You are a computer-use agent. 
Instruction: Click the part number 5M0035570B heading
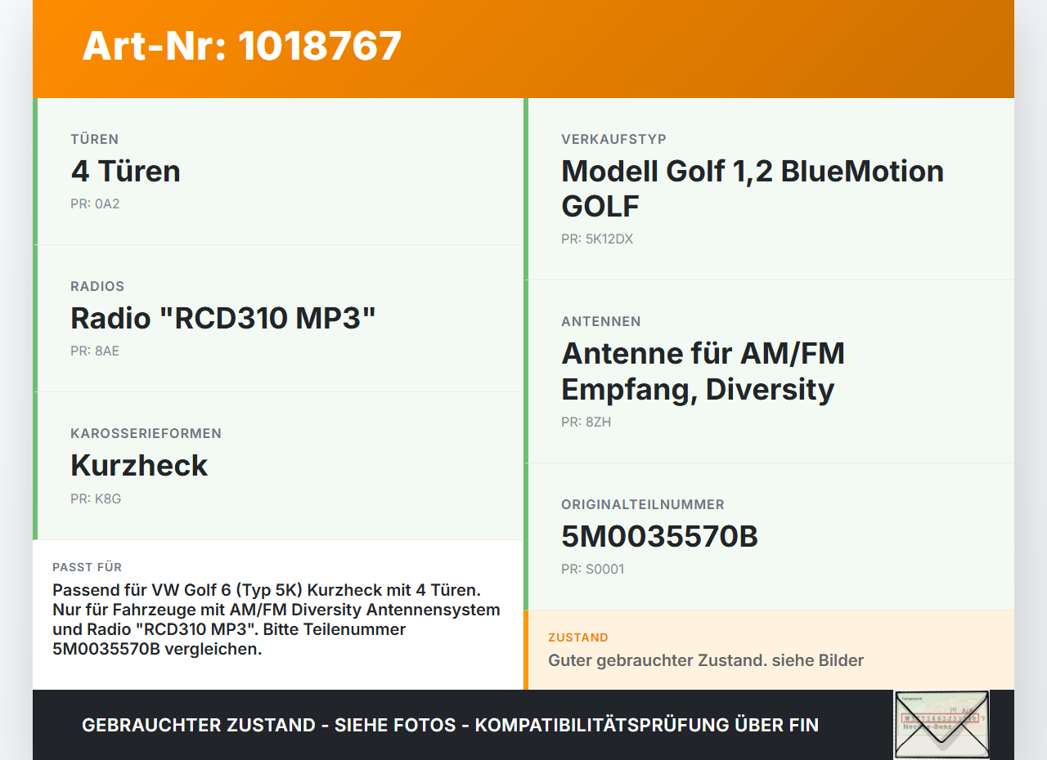659,537
